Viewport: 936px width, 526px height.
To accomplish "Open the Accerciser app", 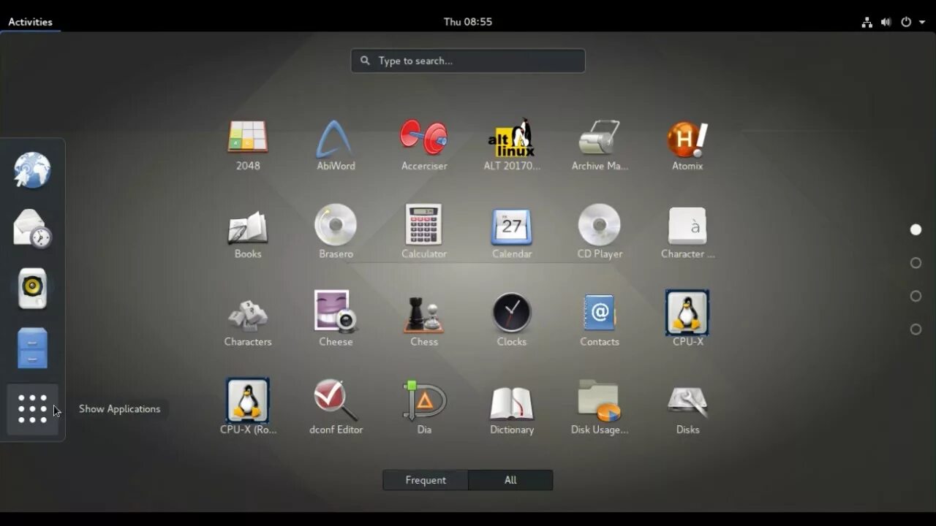I will [x=424, y=145].
